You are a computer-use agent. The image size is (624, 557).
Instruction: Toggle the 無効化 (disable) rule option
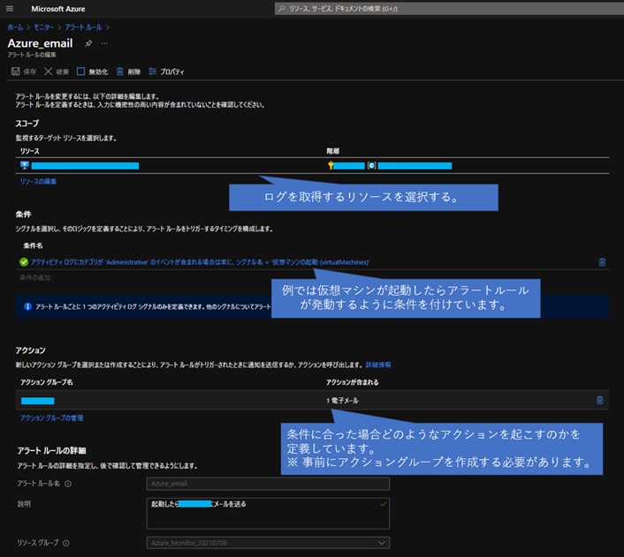[92, 72]
